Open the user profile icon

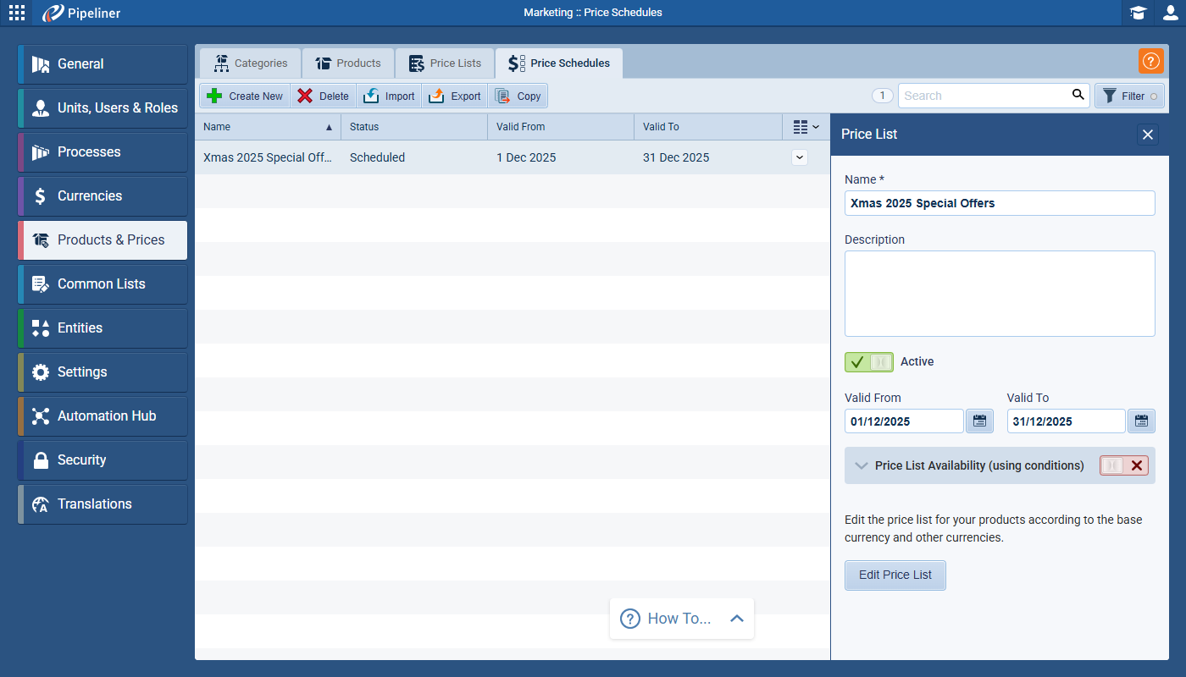(1170, 13)
